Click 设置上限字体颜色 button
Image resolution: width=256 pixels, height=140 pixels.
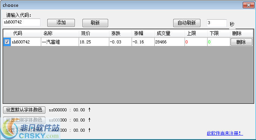coord(24,120)
